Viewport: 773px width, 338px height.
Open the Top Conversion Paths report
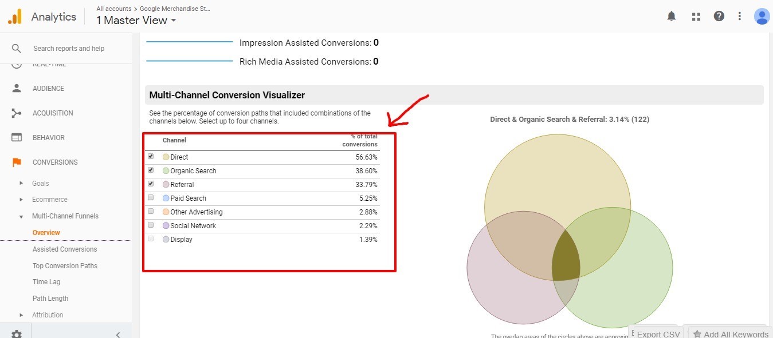coord(65,266)
